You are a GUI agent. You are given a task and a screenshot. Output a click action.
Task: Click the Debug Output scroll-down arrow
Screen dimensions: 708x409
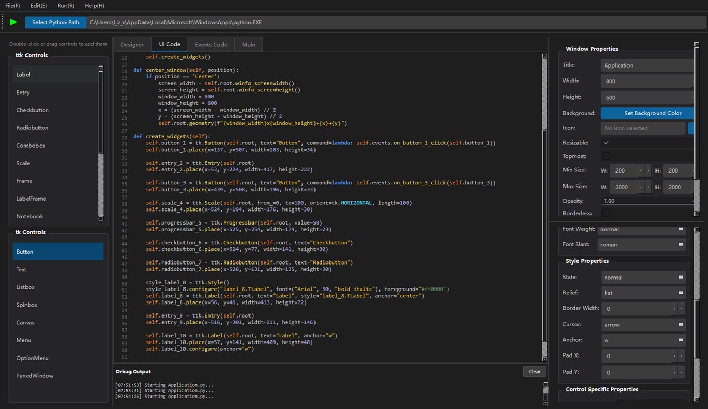546,403
